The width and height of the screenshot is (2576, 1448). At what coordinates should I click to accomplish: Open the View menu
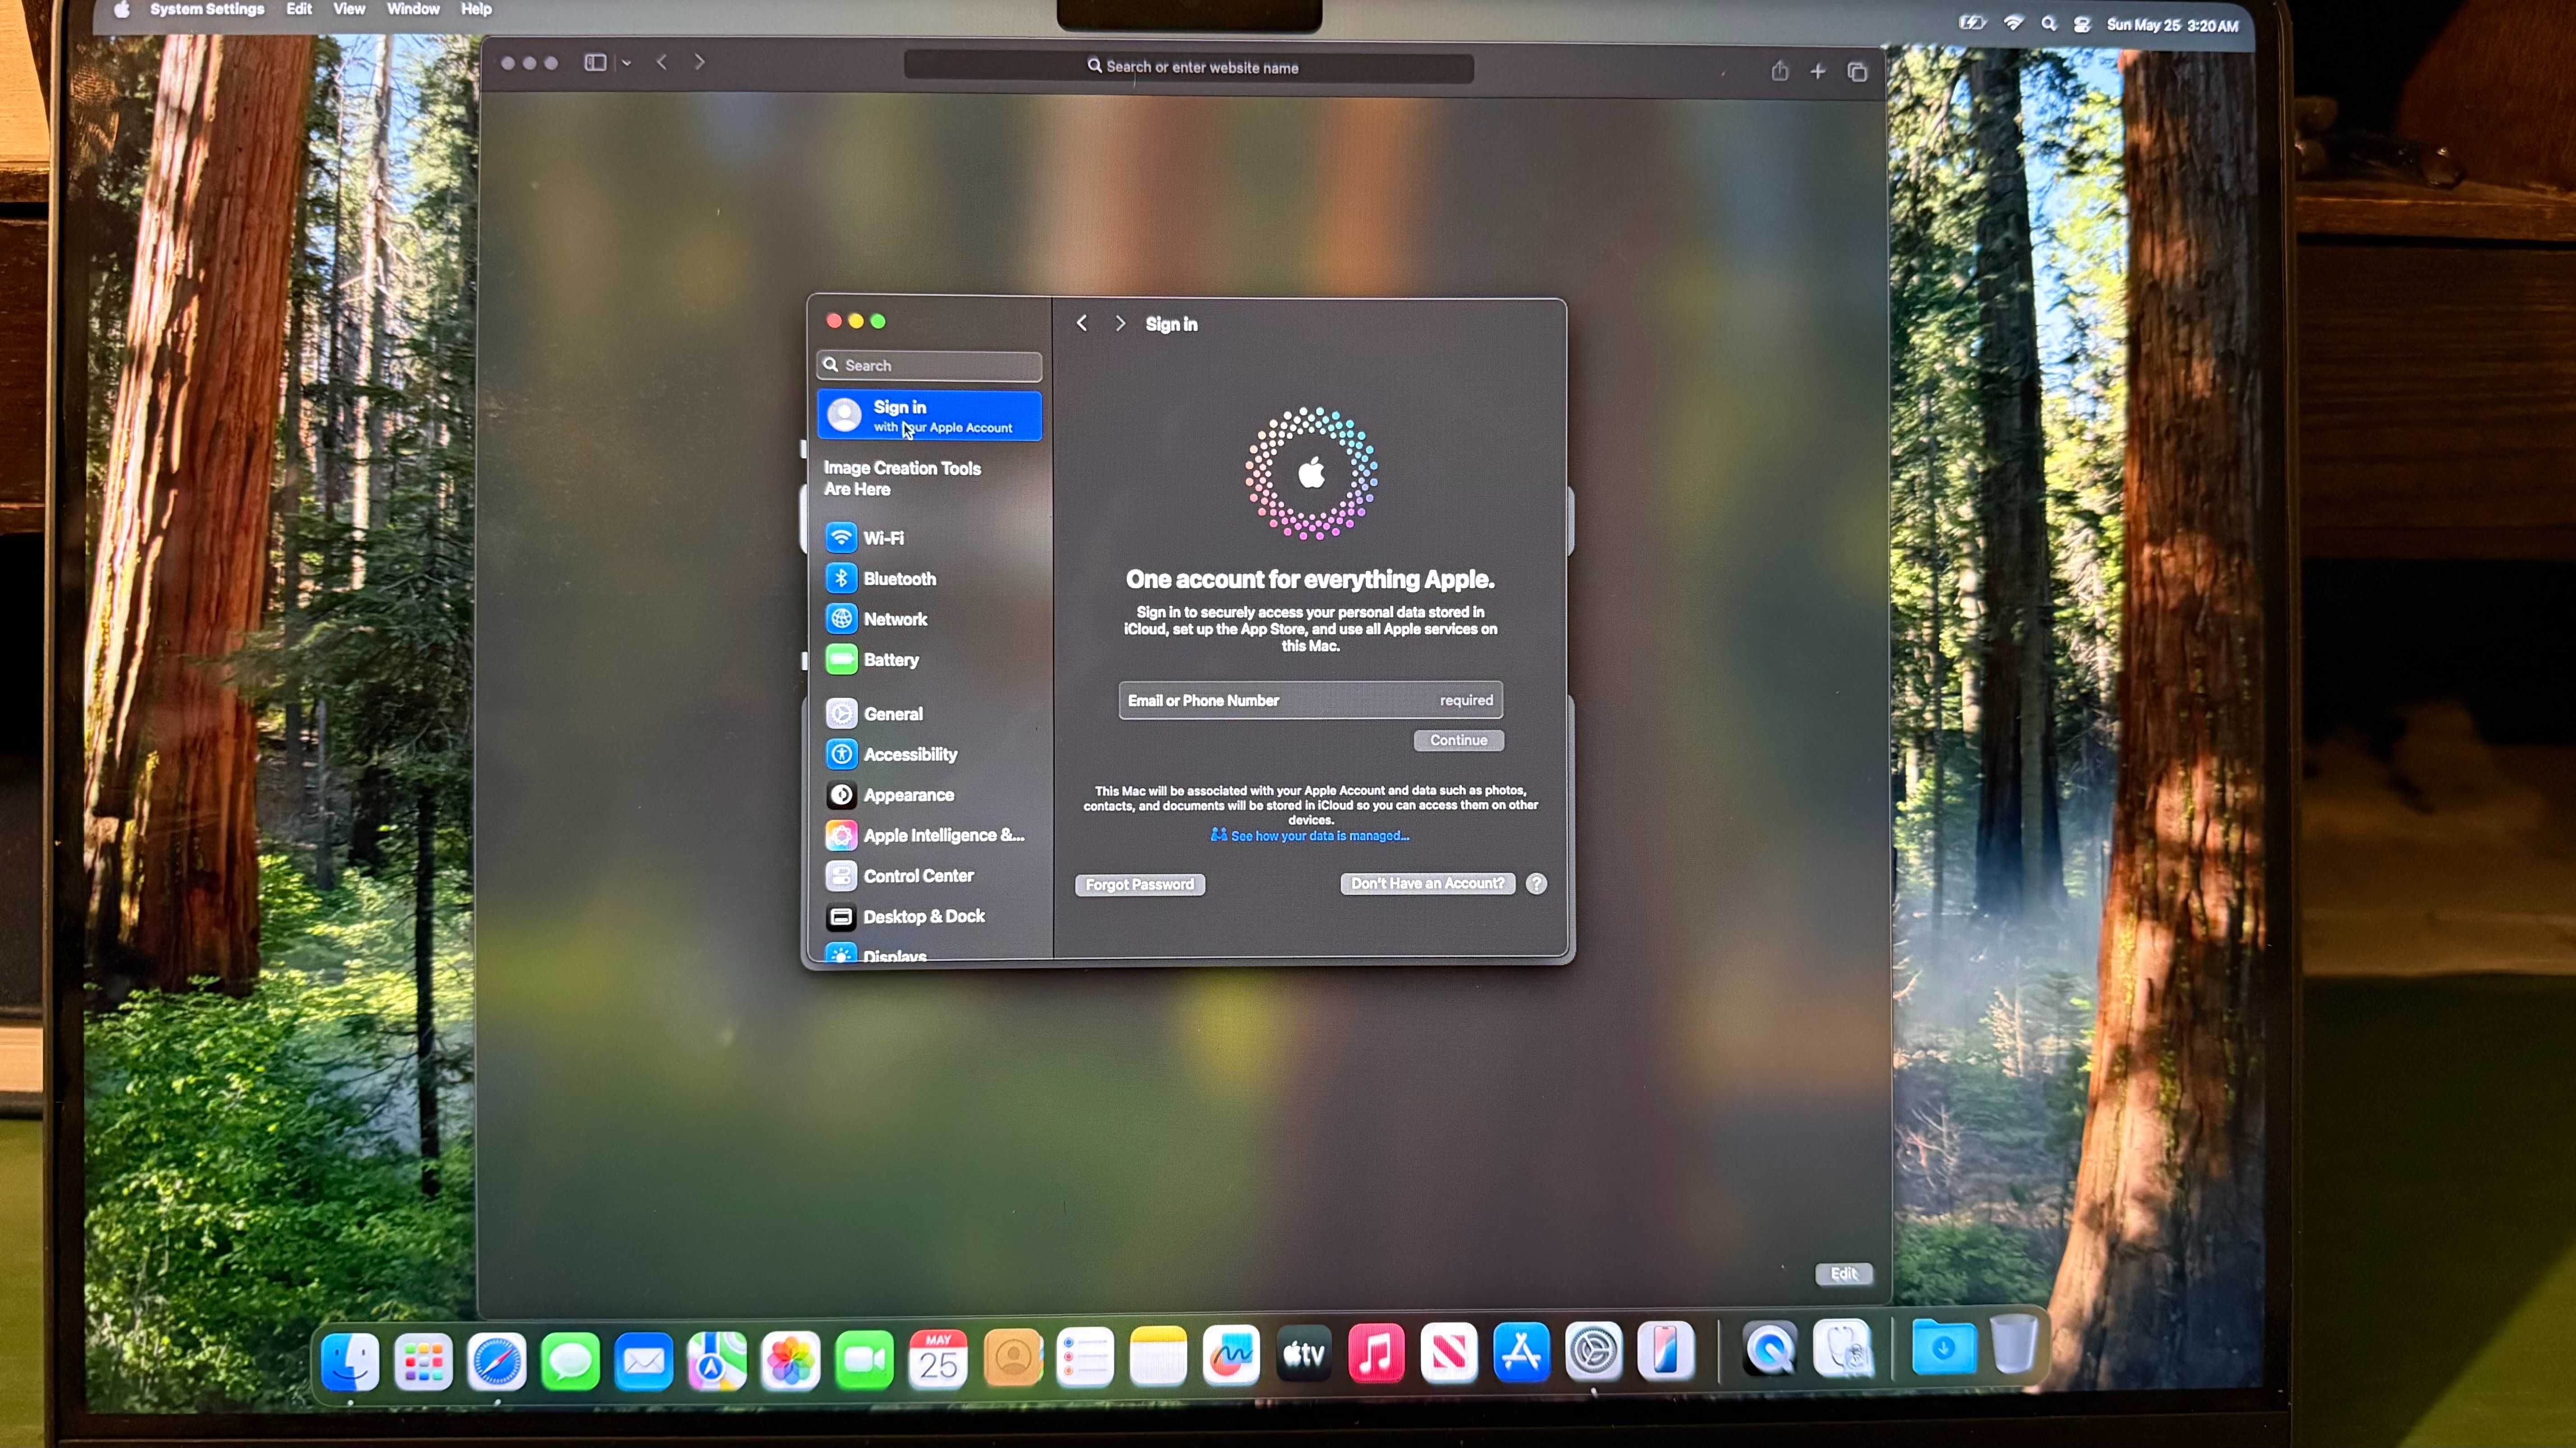pyautogui.click(x=349, y=9)
